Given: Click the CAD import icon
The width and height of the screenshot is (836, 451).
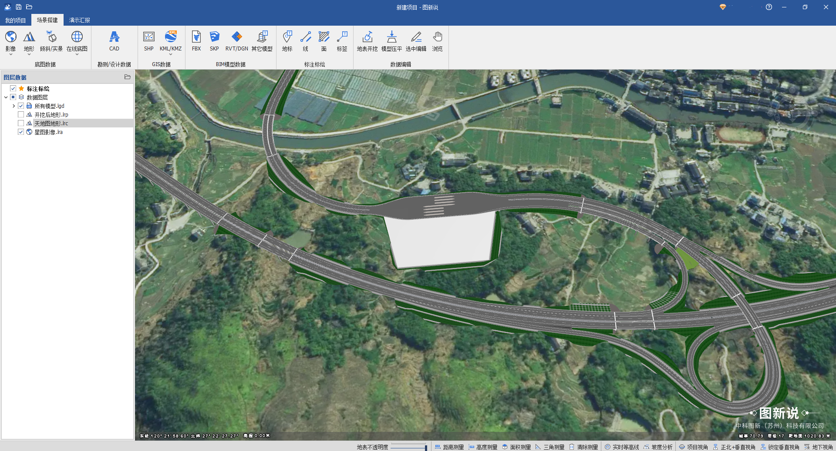Looking at the screenshot, I should [114, 41].
